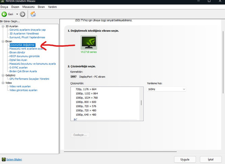Collapse the 3D Ayarları tree node
The height and width of the screenshot is (164, 225).
pyautogui.click(x=2, y=26)
